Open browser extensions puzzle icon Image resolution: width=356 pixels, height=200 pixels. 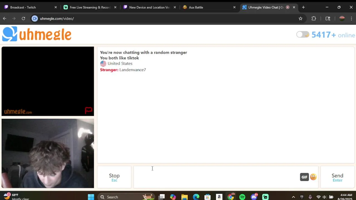tap(314, 19)
